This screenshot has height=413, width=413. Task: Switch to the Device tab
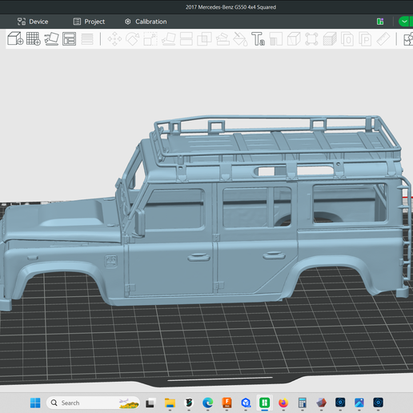[x=33, y=22]
